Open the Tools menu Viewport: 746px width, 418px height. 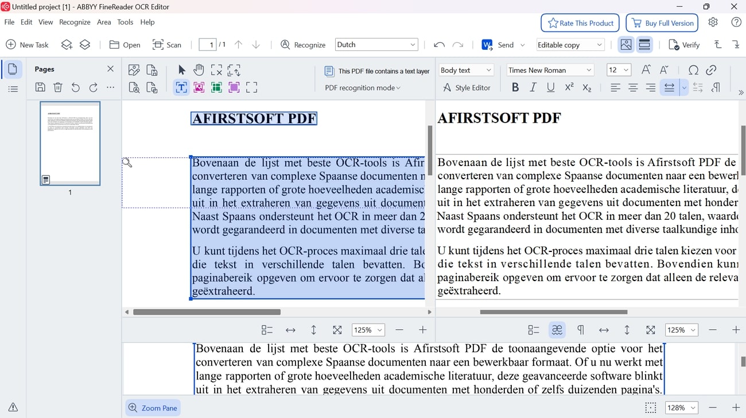pyautogui.click(x=125, y=22)
